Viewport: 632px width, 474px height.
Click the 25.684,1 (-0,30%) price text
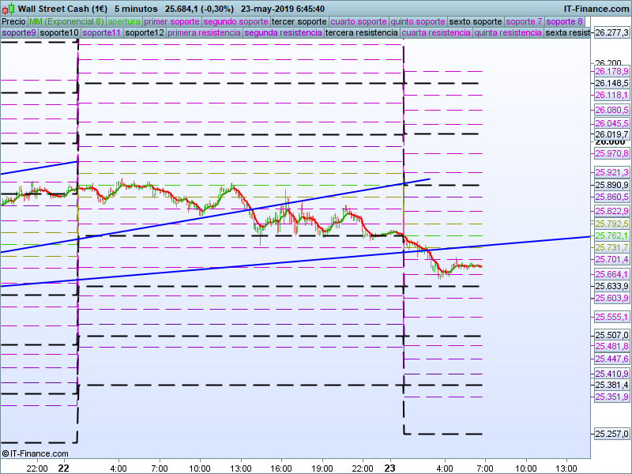coord(199,9)
